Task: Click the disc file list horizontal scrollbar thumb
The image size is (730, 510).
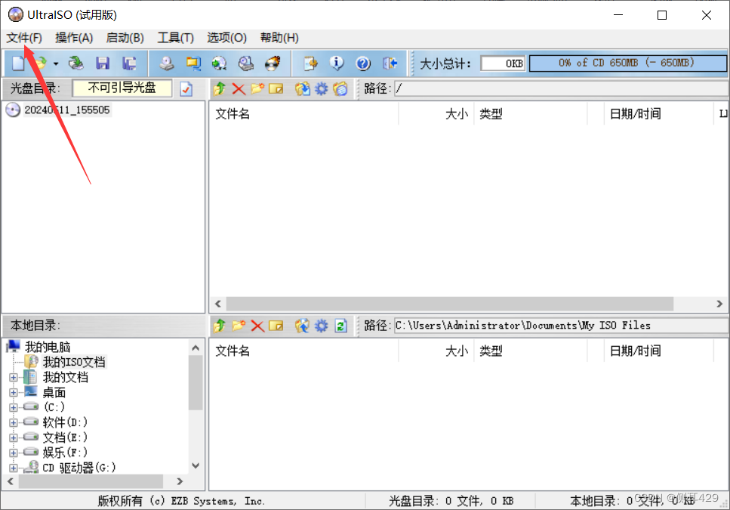Action: (450, 304)
